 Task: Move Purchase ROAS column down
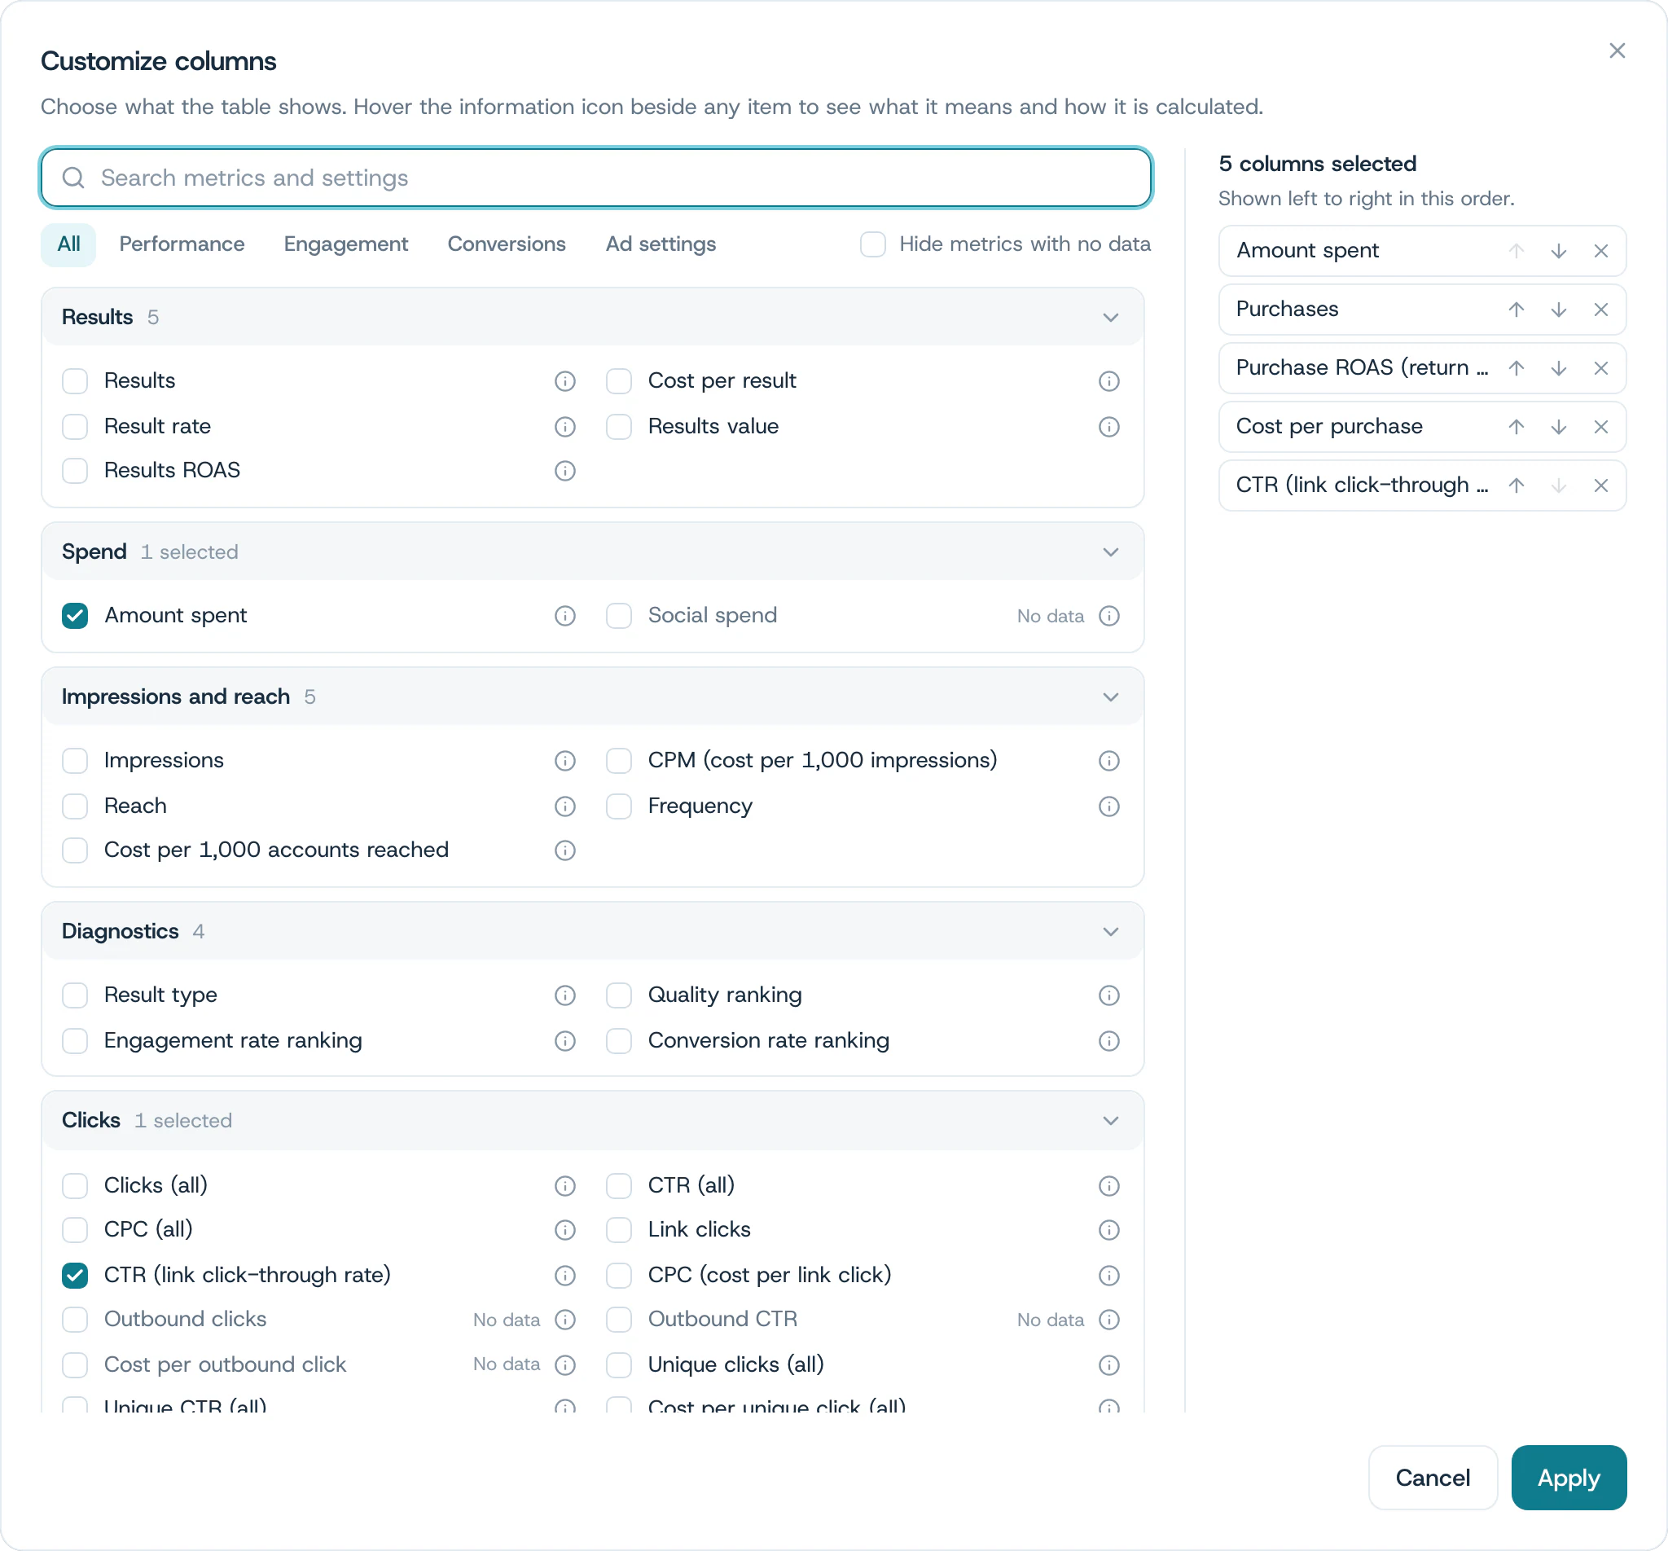tap(1558, 368)
